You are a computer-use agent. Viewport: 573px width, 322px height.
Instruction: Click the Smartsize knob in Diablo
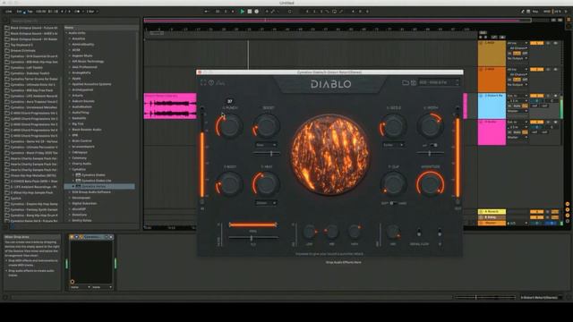coord(431,184)
